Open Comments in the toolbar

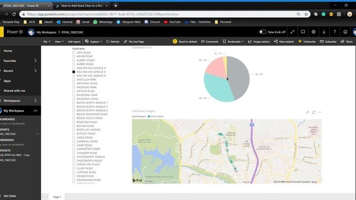click(210, 42)
